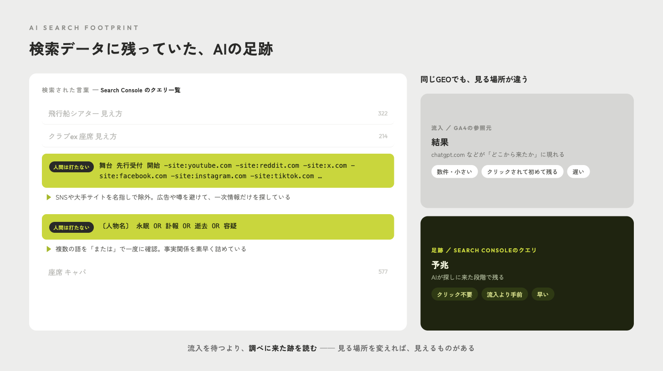Click the text chatgpt.com などが「どこから来たか」に現れる
This screenshot has width=663, height=371.
point(498,155)
